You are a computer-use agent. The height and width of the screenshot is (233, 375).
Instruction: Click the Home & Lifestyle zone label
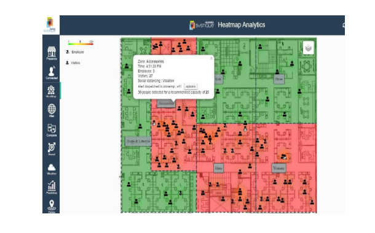[x=138, y=141]
